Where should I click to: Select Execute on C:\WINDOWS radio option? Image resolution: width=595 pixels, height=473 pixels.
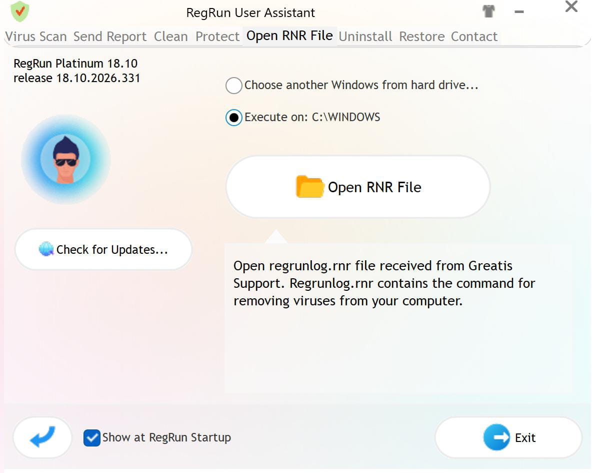click(233, 118)
